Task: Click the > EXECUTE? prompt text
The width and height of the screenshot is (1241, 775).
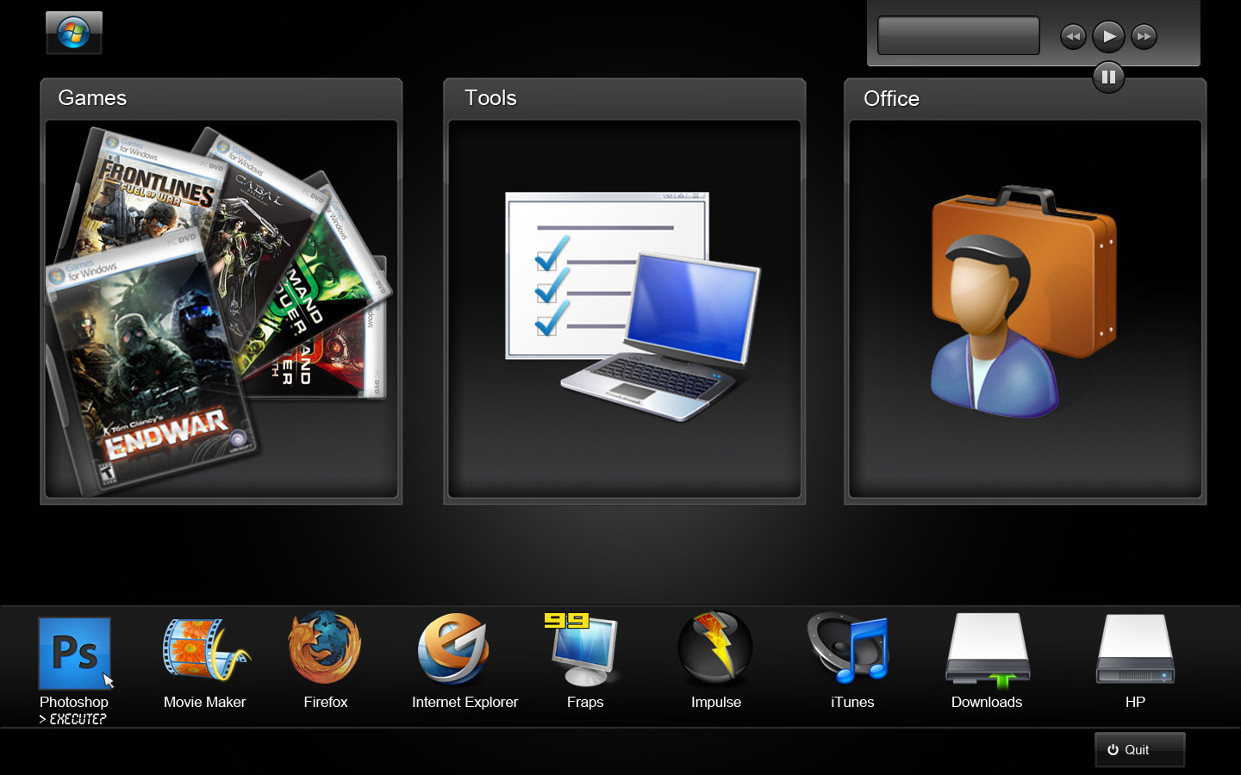Action: (72, 719)
